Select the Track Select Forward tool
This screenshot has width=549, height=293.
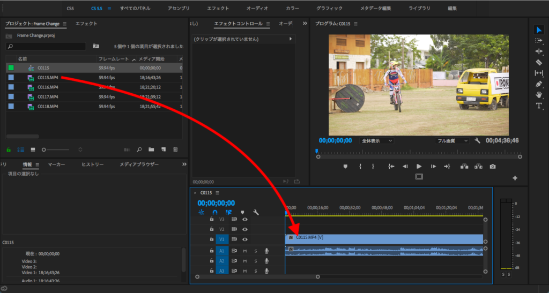[539, 40]
